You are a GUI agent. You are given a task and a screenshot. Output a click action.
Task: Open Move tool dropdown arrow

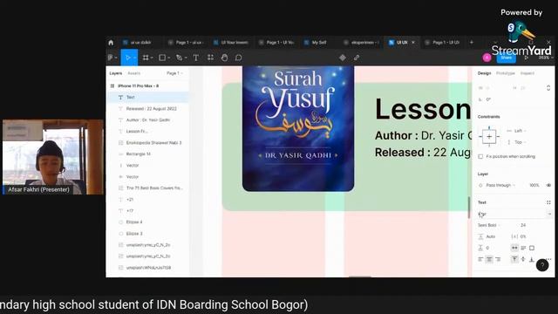pyautogui.click(x=134, y=58)
